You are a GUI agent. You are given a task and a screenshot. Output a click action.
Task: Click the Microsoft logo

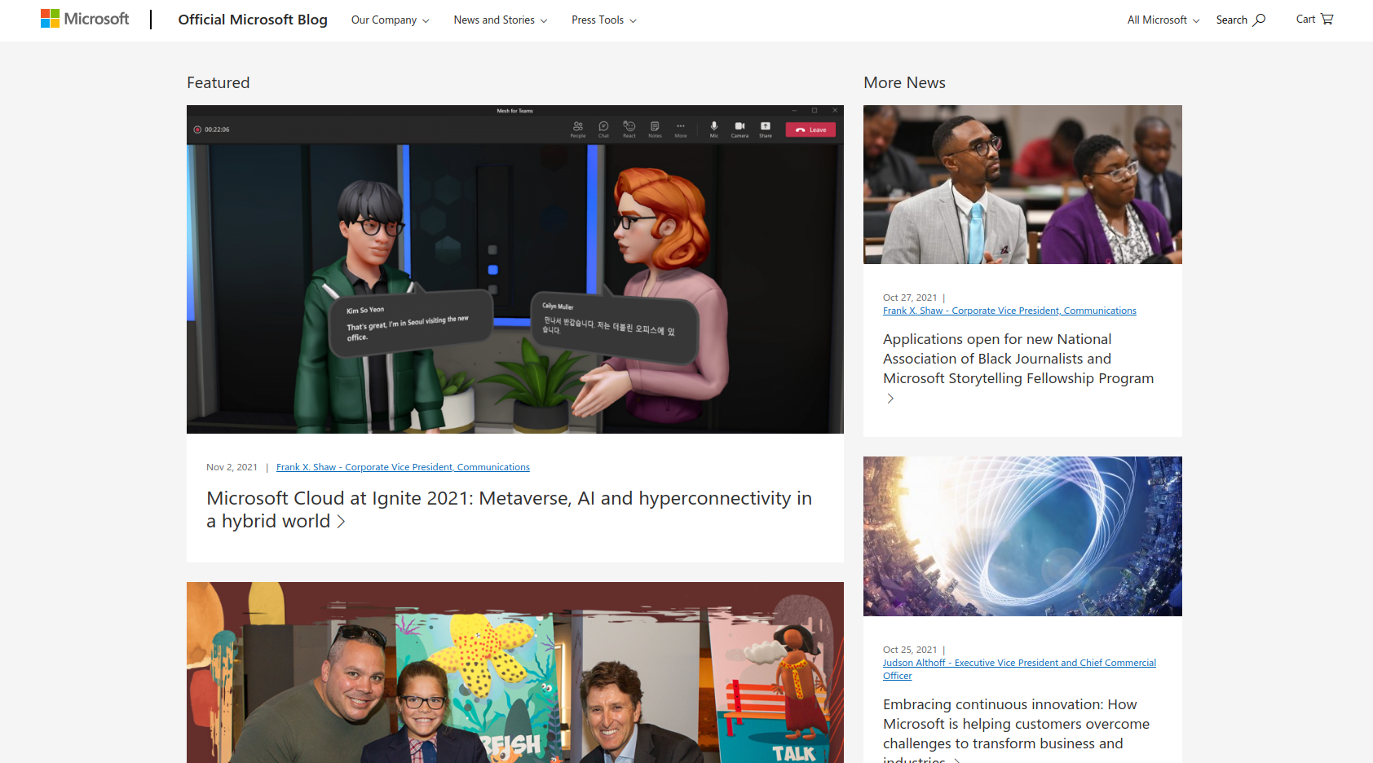pyautogui.click(x=85, y=19)
